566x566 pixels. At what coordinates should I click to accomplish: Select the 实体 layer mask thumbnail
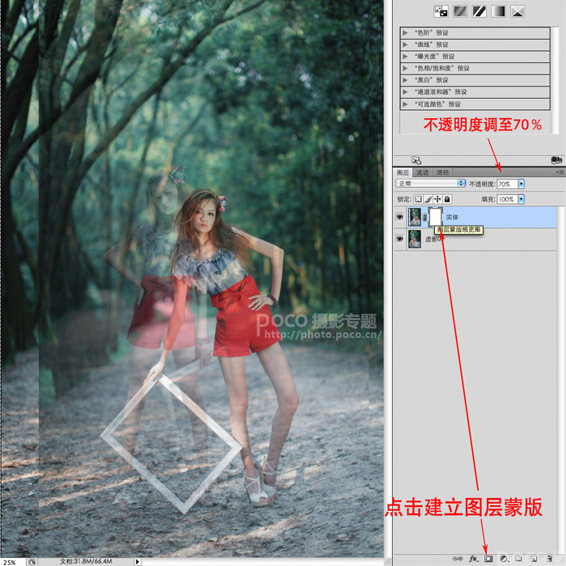pyautogui.click(x=435, y=217)
